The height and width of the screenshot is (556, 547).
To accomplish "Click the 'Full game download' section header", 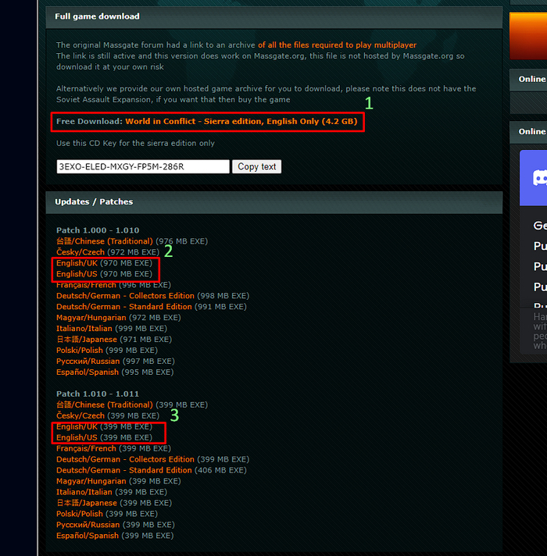I will [x=274, y=17].
